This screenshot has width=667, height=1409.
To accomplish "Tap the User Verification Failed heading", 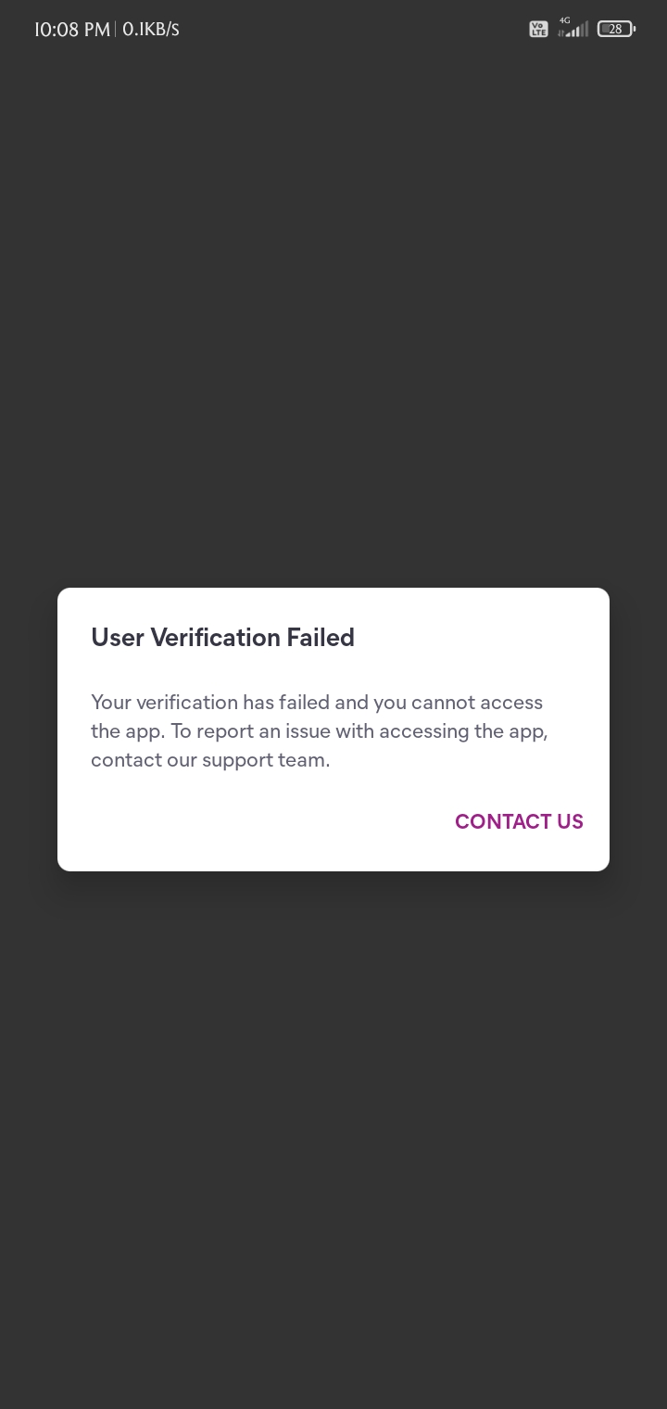I will (222, 638).
